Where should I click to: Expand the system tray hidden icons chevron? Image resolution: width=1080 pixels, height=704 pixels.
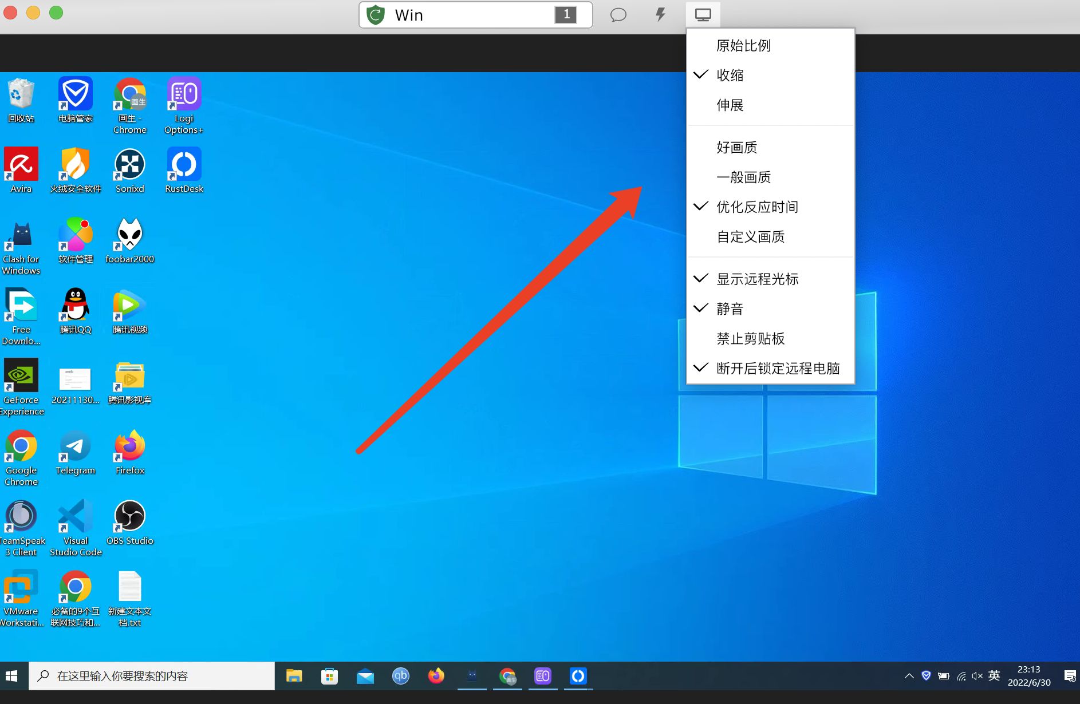909,676
